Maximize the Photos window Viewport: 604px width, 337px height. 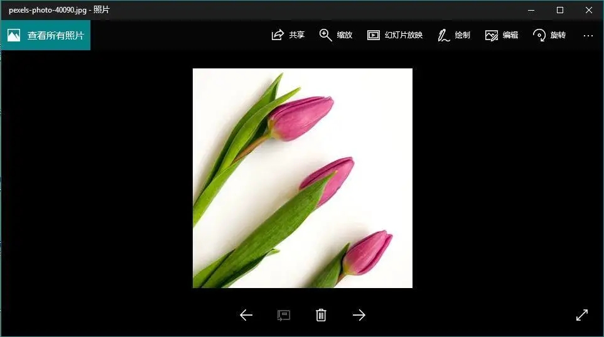coord(560,11)
